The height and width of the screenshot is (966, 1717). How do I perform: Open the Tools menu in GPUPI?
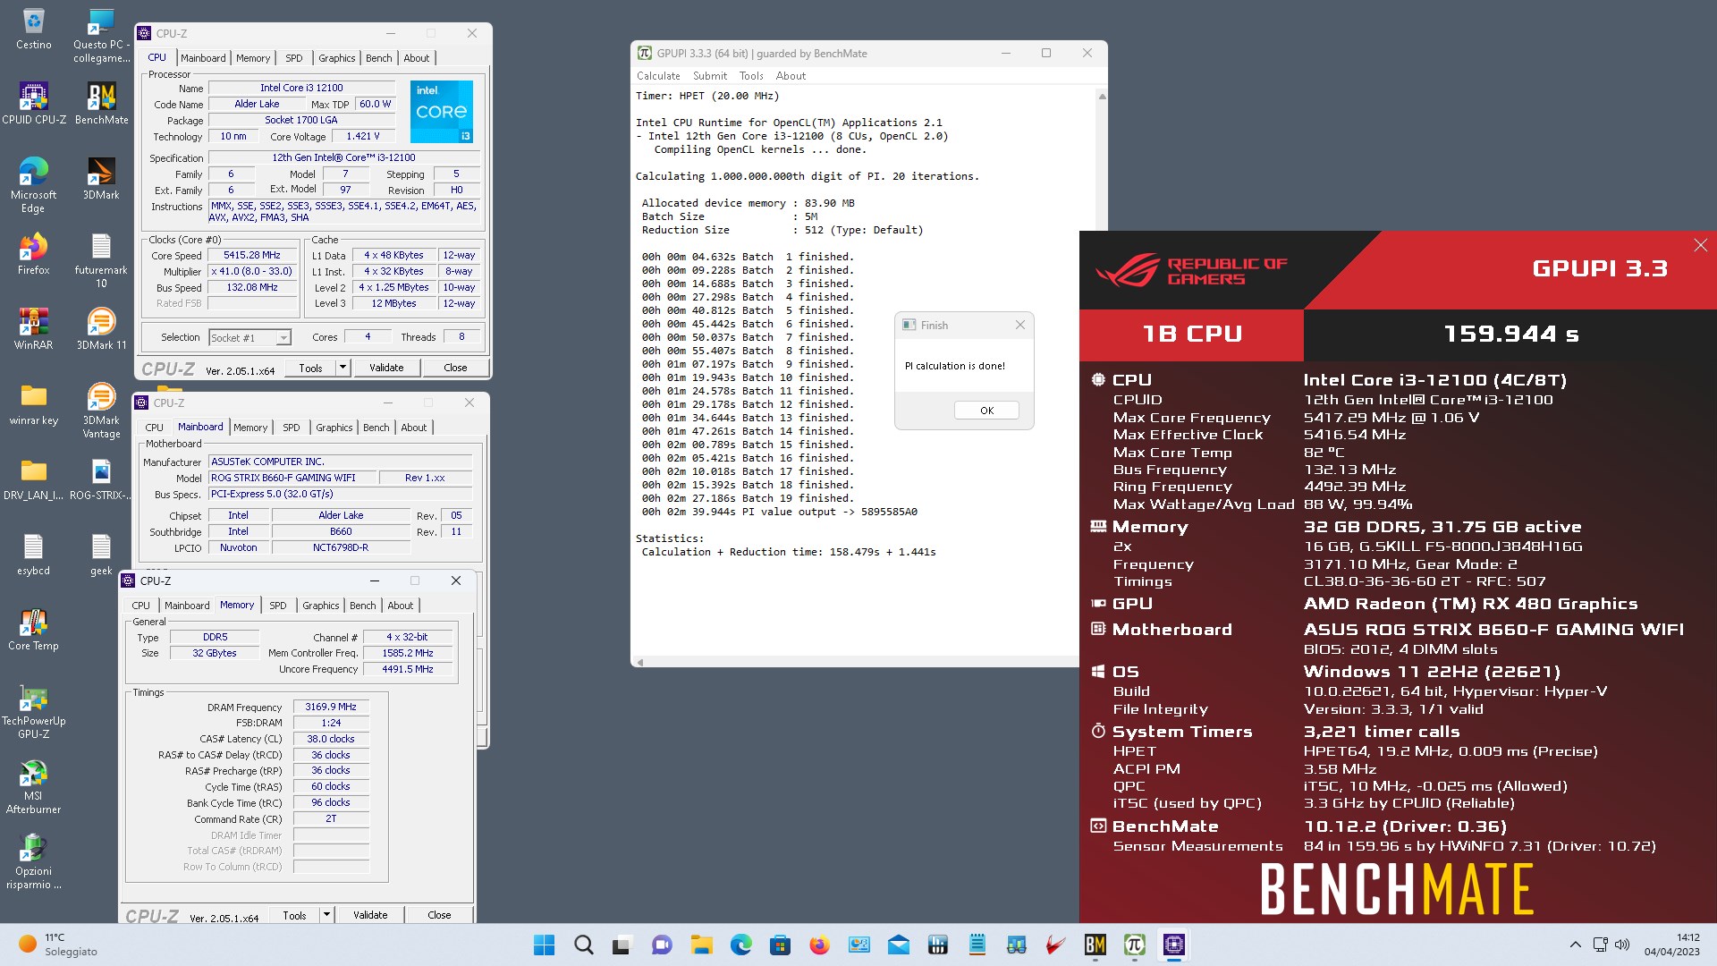[x=751, y=76]
